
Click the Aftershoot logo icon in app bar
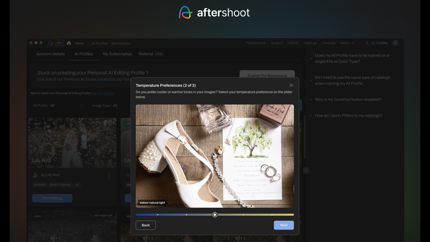(50, 43)
